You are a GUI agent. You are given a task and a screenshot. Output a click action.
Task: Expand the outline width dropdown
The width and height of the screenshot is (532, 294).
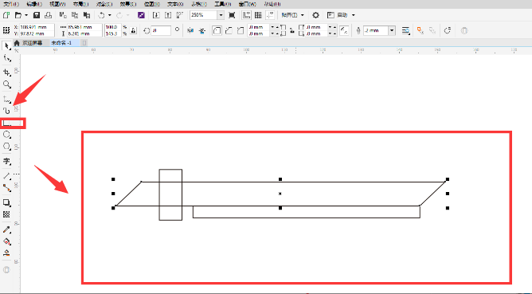click(x=392, y=30)
